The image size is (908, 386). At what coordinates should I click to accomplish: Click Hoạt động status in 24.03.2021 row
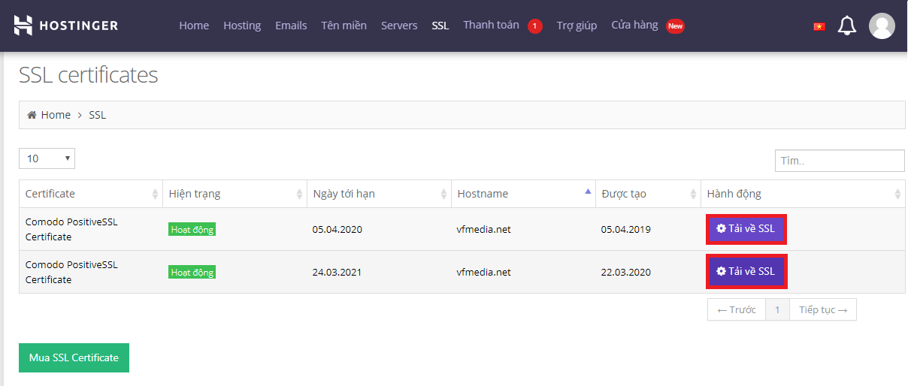tap(192, 273)
